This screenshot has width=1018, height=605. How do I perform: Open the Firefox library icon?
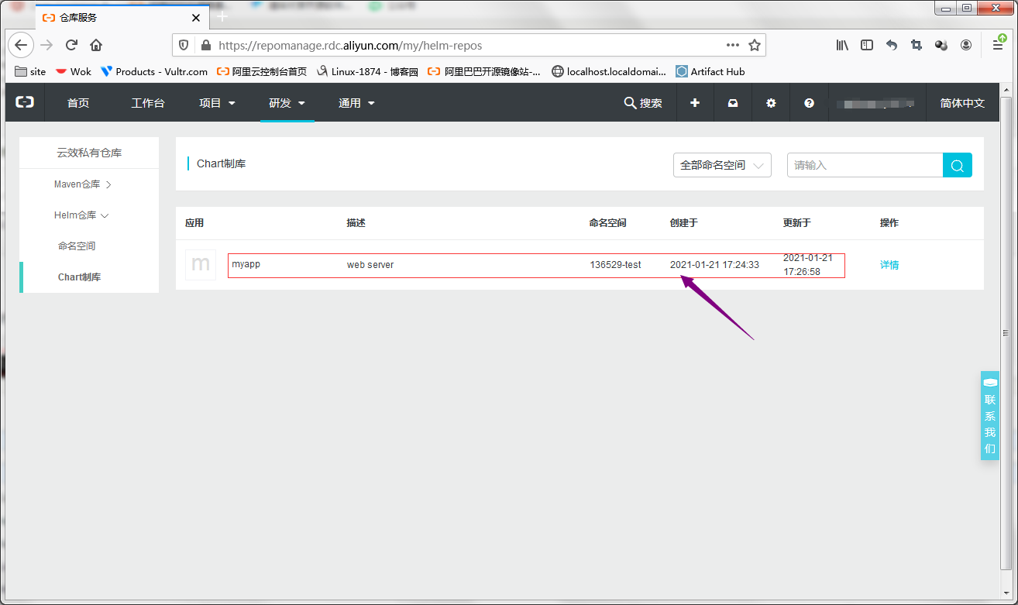click(x=842, y=45)
